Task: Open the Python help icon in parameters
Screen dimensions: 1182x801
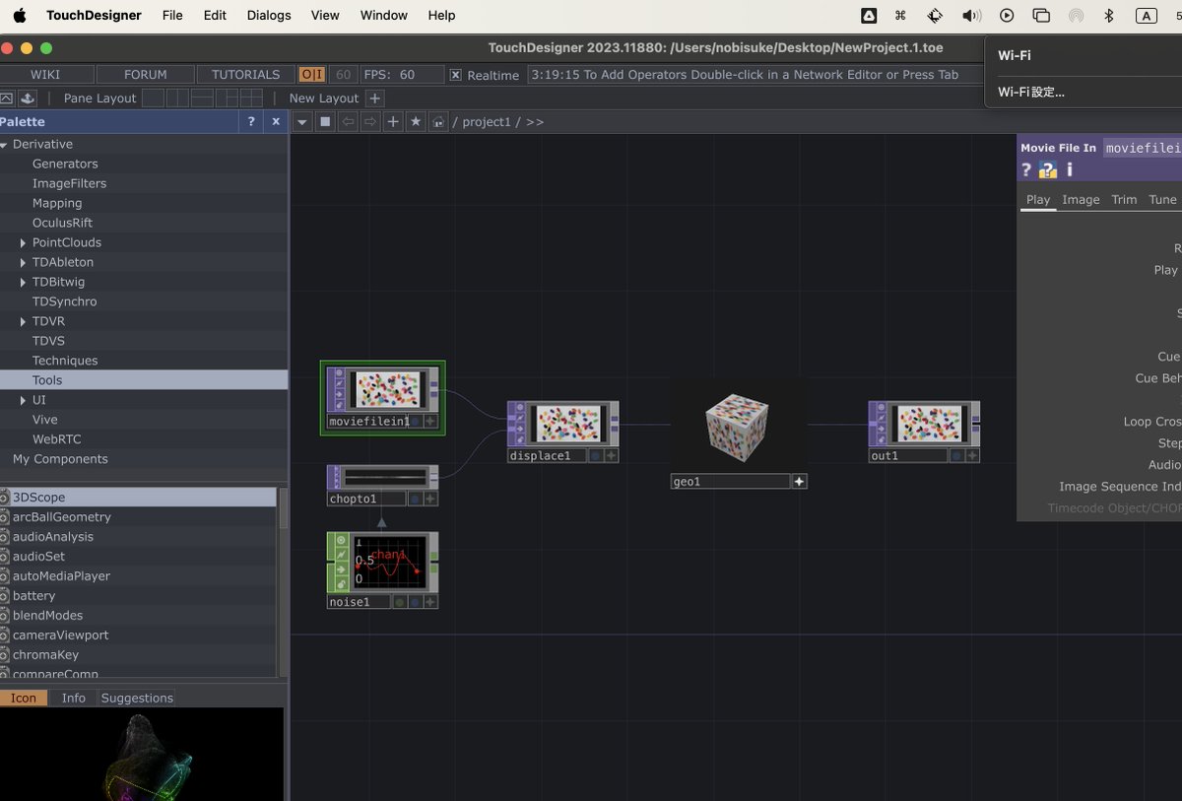Action: pyautogui.click(x=1048, y=170)
